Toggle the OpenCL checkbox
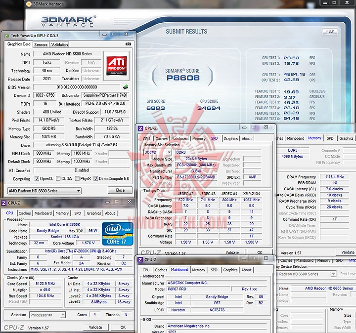Viewport: 356px width, 333px height. click(x=37, y=178)
